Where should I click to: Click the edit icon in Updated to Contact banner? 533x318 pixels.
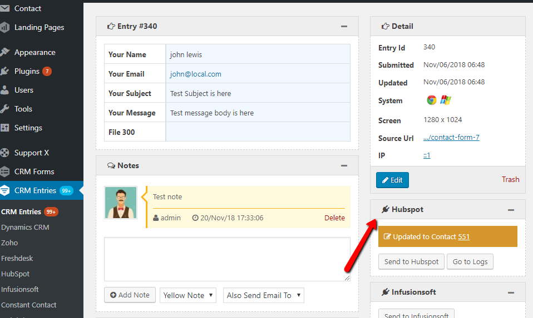387,236
